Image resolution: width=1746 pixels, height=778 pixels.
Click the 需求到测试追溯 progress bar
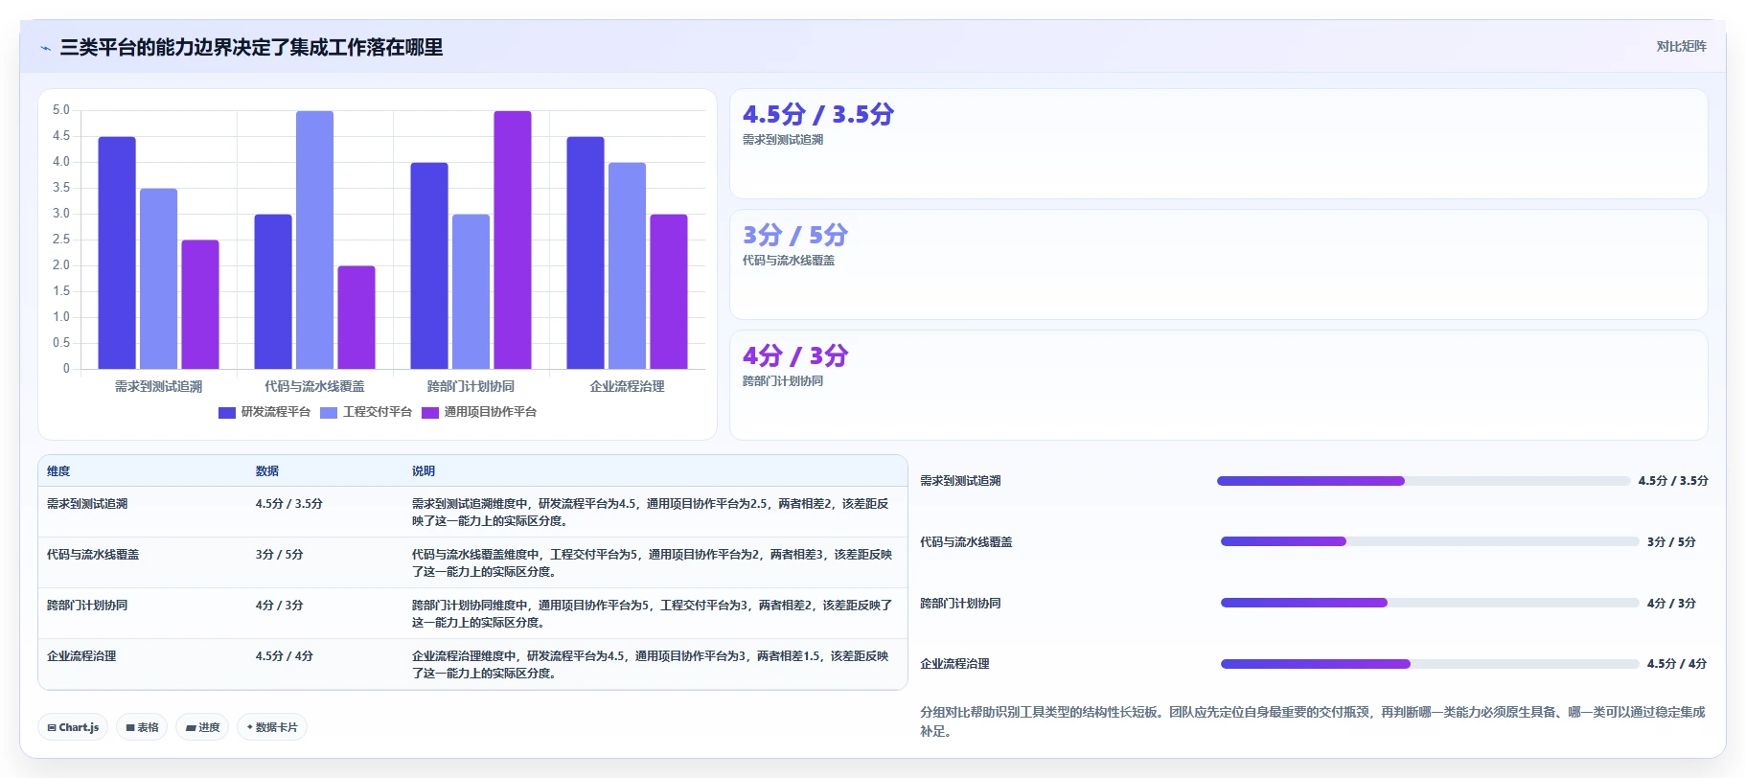1424,481
